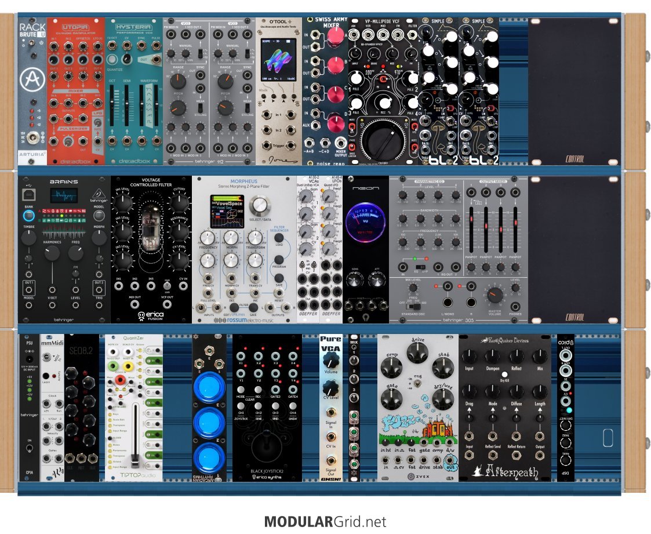This screenshot has width=651, height=534.
Task: Adjust the Brains Morph knob
Action: (99, 238)
